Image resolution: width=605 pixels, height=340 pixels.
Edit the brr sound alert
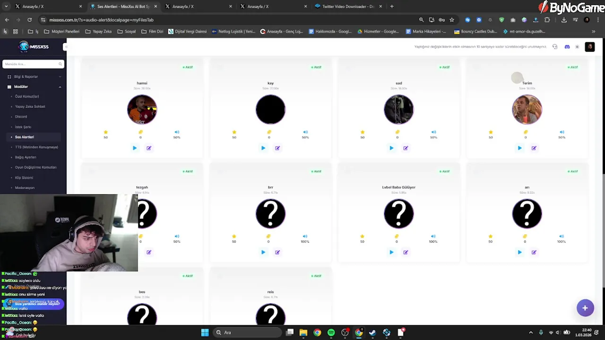pyautogui.click(x=277, y=252)
